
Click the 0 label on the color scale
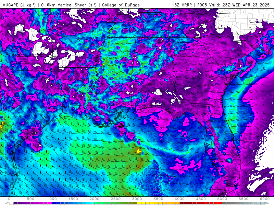tap(9, 199)
